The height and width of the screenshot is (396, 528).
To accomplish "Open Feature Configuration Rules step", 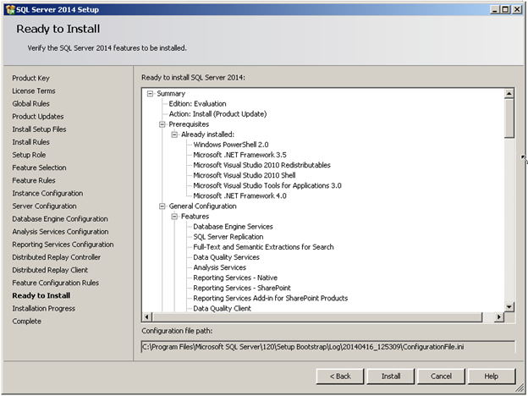I will 56,283.
